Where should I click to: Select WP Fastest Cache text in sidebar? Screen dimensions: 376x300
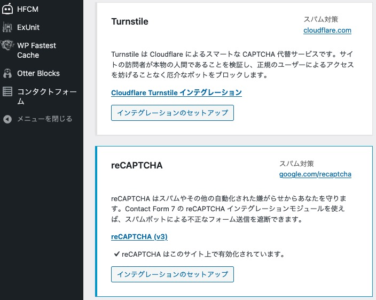(x=36, y=50)
